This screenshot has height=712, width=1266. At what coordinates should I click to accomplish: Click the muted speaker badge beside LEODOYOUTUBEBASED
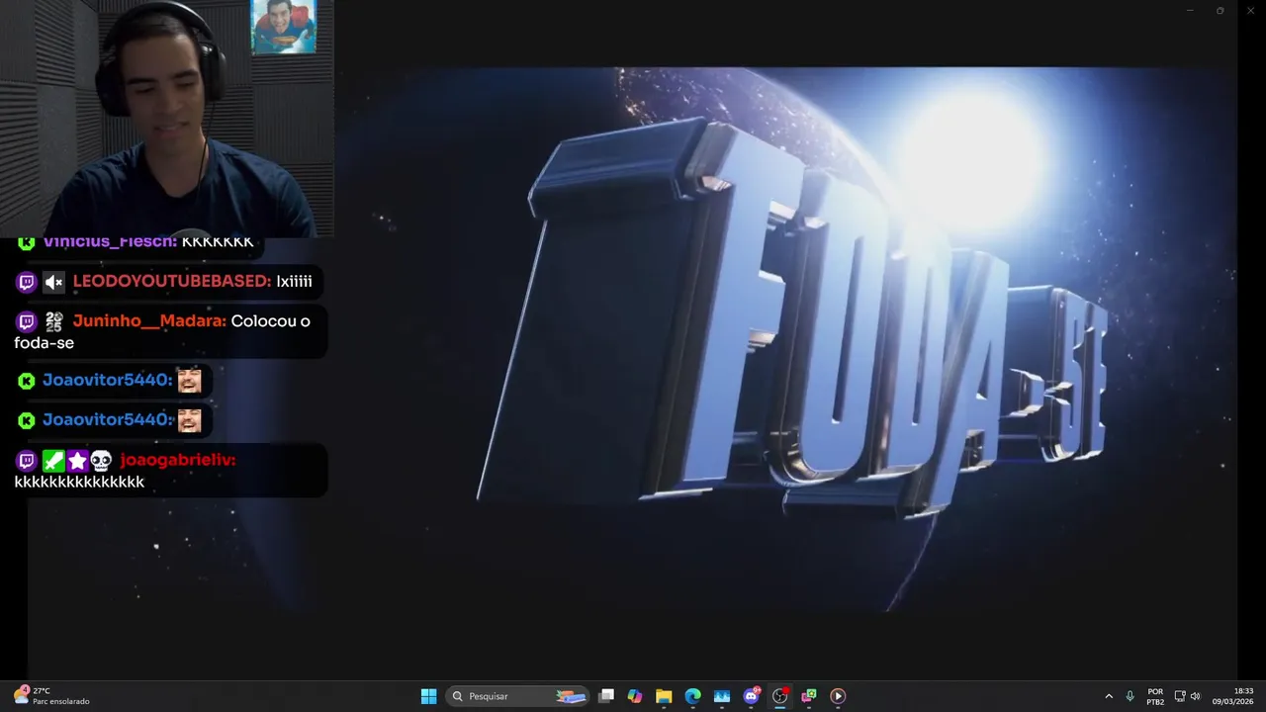(x=53, y=283)
